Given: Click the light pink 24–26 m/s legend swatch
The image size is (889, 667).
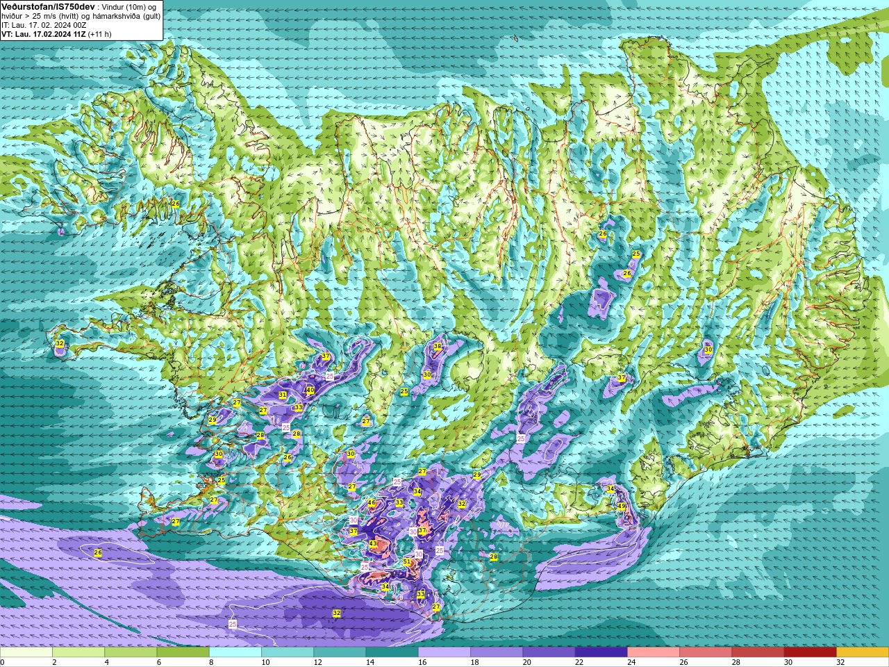Looking at the screenshot, I should (654, 652).
